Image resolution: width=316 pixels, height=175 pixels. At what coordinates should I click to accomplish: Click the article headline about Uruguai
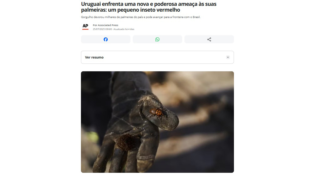(x=149, y=7)
